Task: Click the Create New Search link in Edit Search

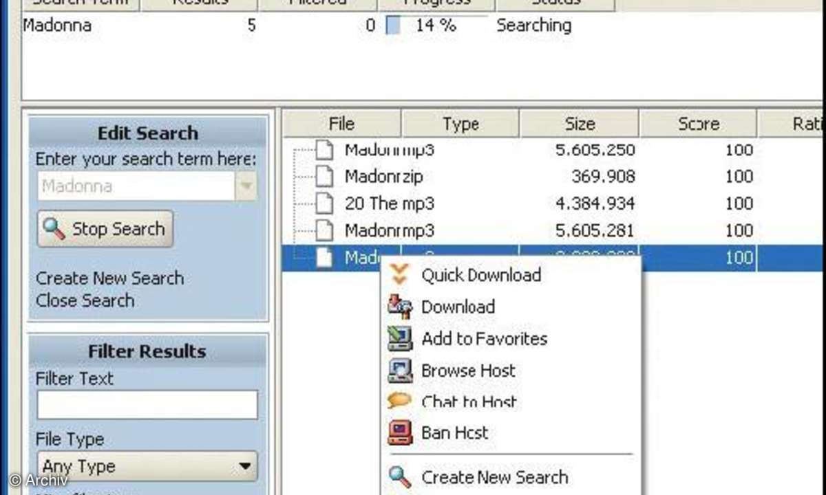Action: 110,278
